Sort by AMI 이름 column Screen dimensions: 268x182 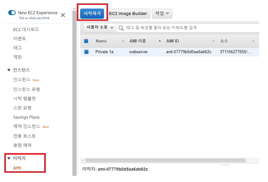click(x=138, y=41)
